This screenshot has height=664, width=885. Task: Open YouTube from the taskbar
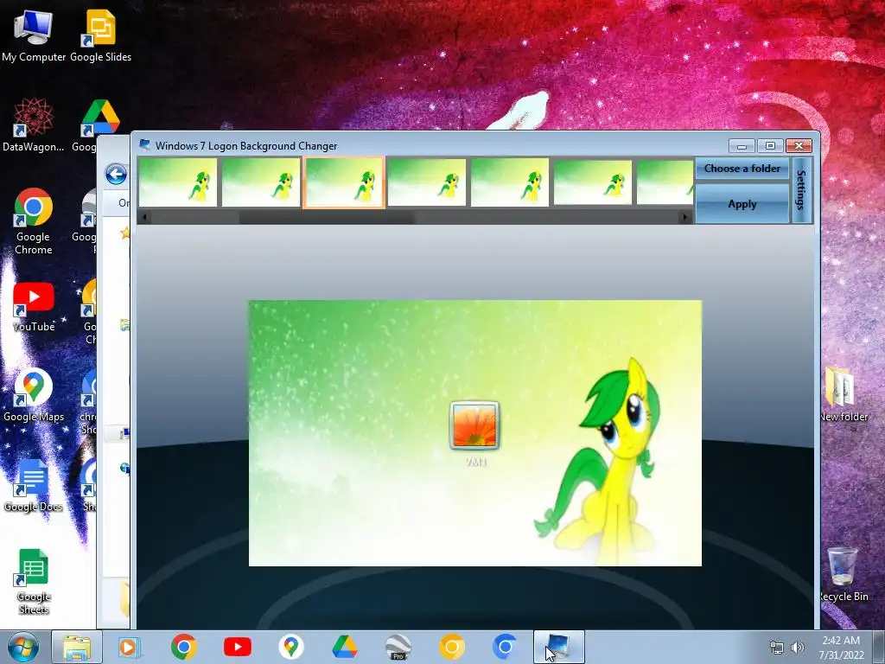[237, 647]
